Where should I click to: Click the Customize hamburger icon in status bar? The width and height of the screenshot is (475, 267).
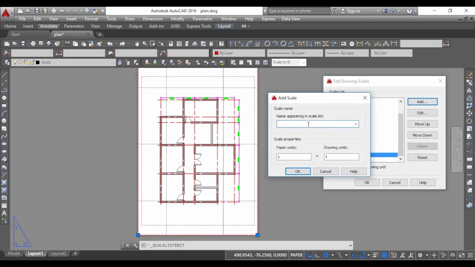coord(470,255)
